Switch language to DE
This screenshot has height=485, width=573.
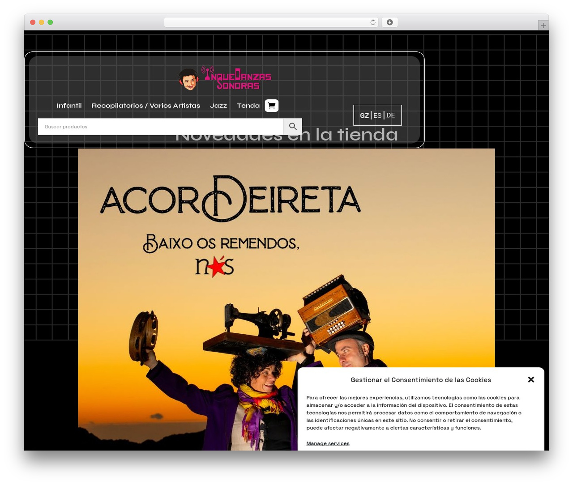(391, 115)
